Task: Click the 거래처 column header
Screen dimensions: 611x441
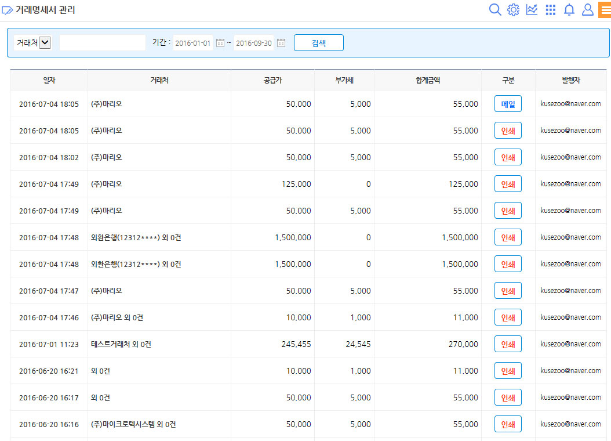Action: (159, 80)
